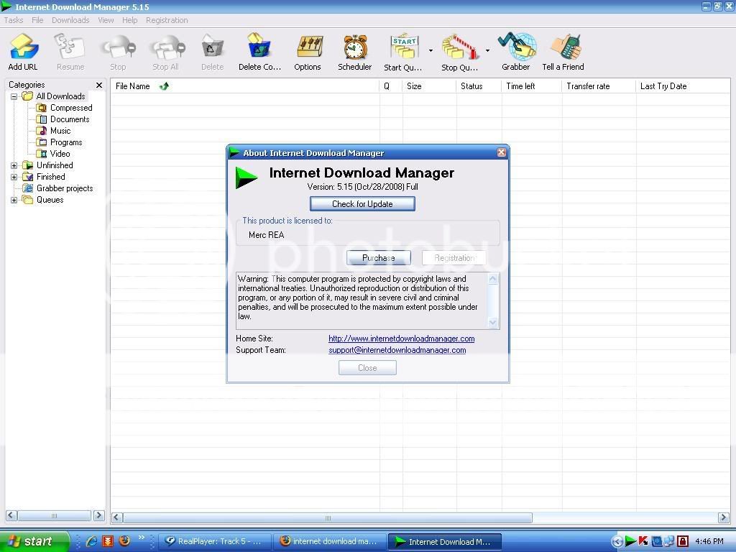Select Grabber projects in the tree
Viewport: 736px width, 552px height.
(x=65, y=188)
